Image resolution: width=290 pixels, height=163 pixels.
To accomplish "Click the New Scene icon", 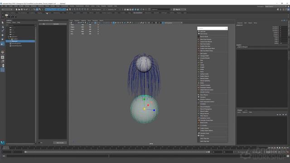I will (x=16, y=9).
